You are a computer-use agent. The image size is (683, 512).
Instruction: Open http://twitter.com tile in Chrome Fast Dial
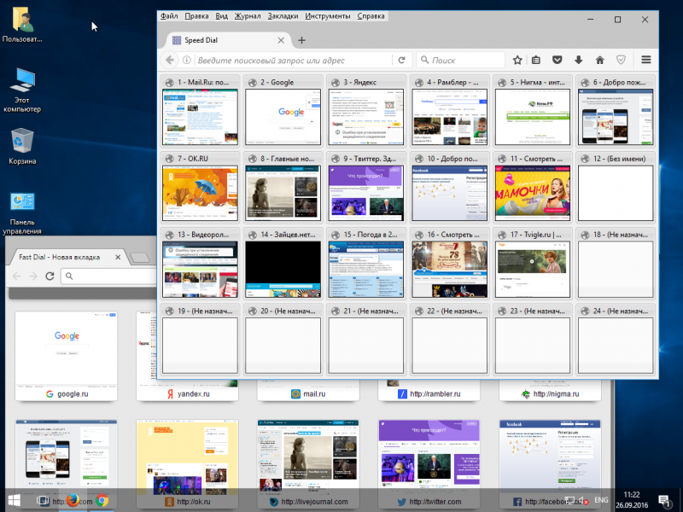(x=429, y=464)
